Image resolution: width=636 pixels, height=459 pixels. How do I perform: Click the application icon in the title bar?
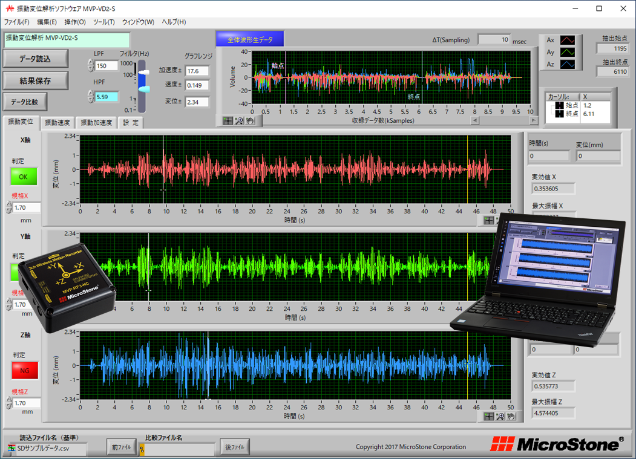pos(10,8)
